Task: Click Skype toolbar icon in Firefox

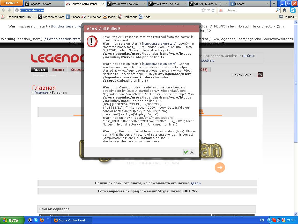Action: 293,10
